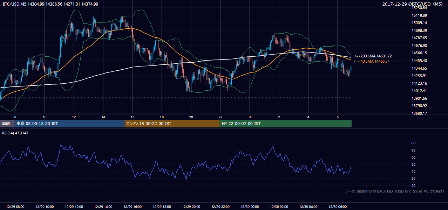Click the 12/29 12:00 time axis label

[x=74, y=207]
